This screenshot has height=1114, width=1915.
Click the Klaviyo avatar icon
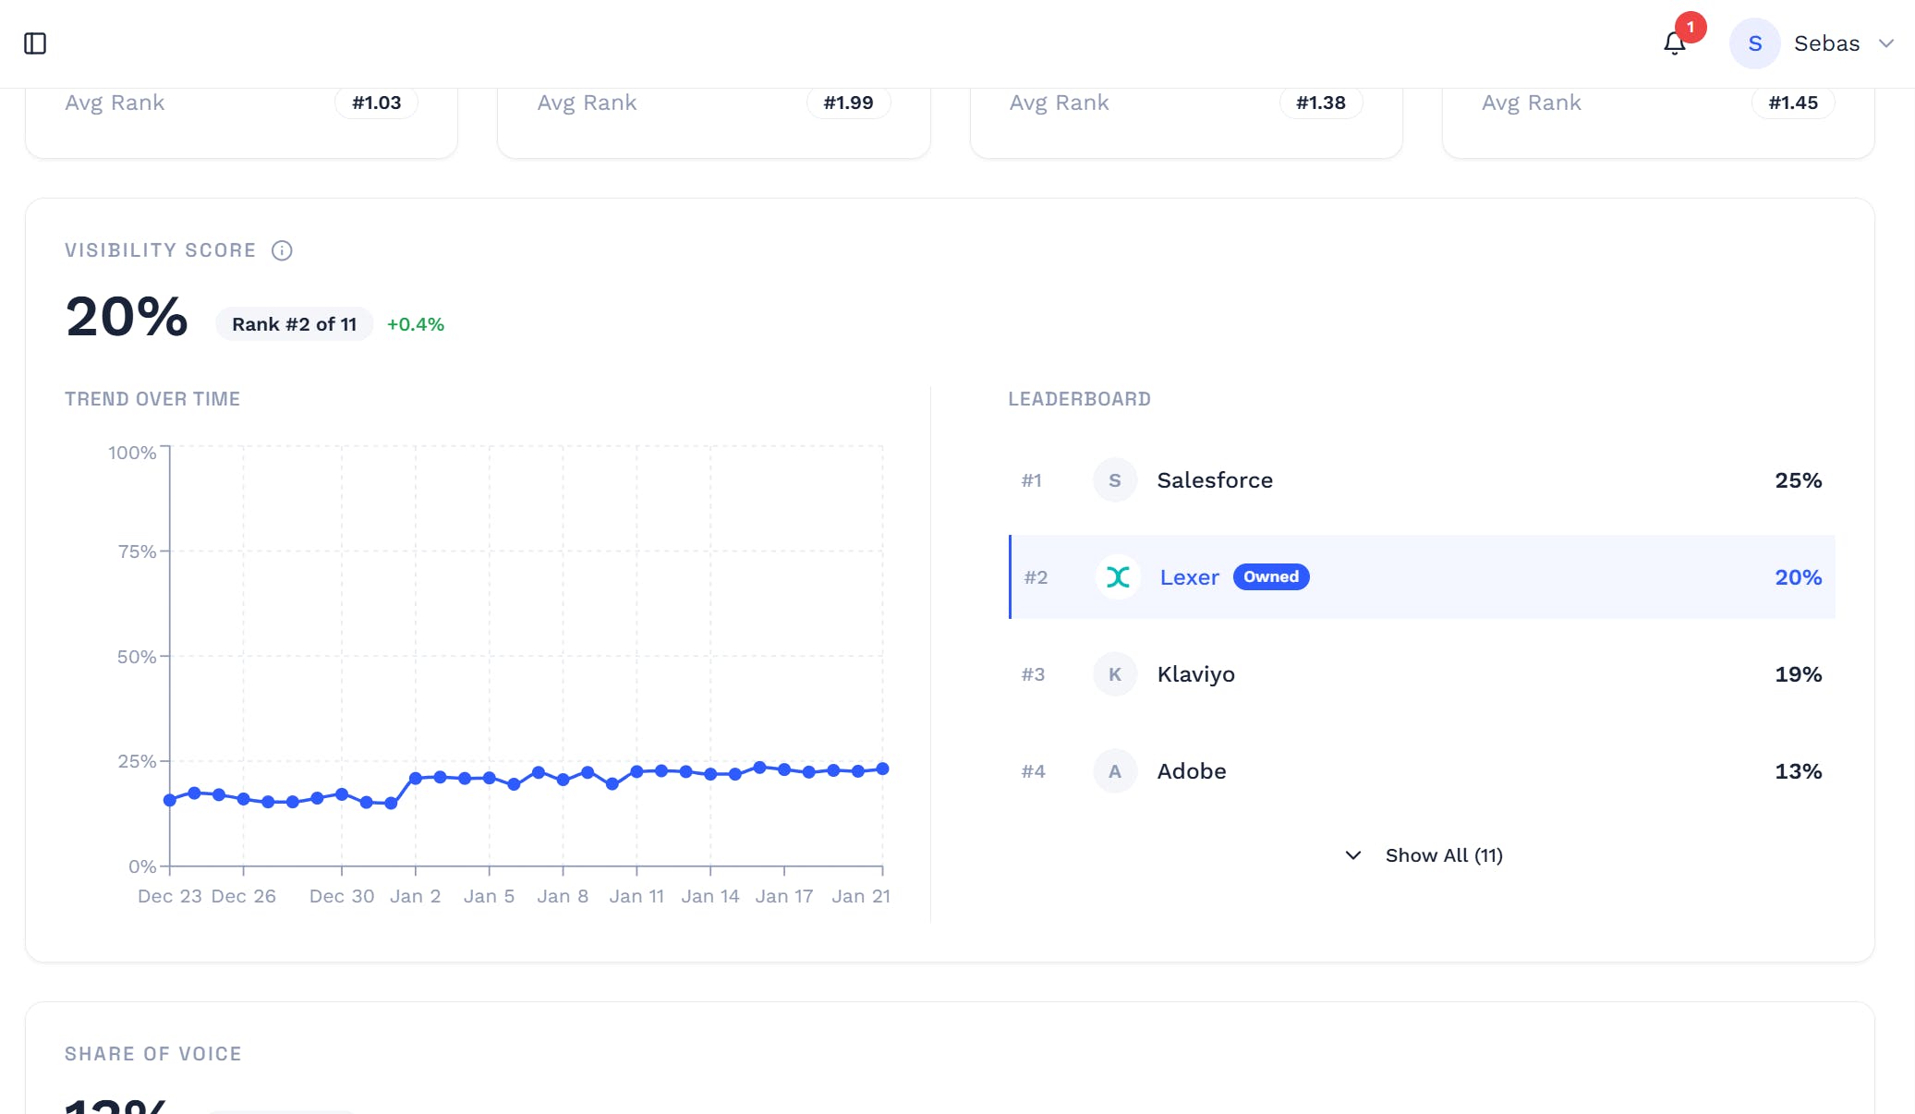pos(1115,674)
